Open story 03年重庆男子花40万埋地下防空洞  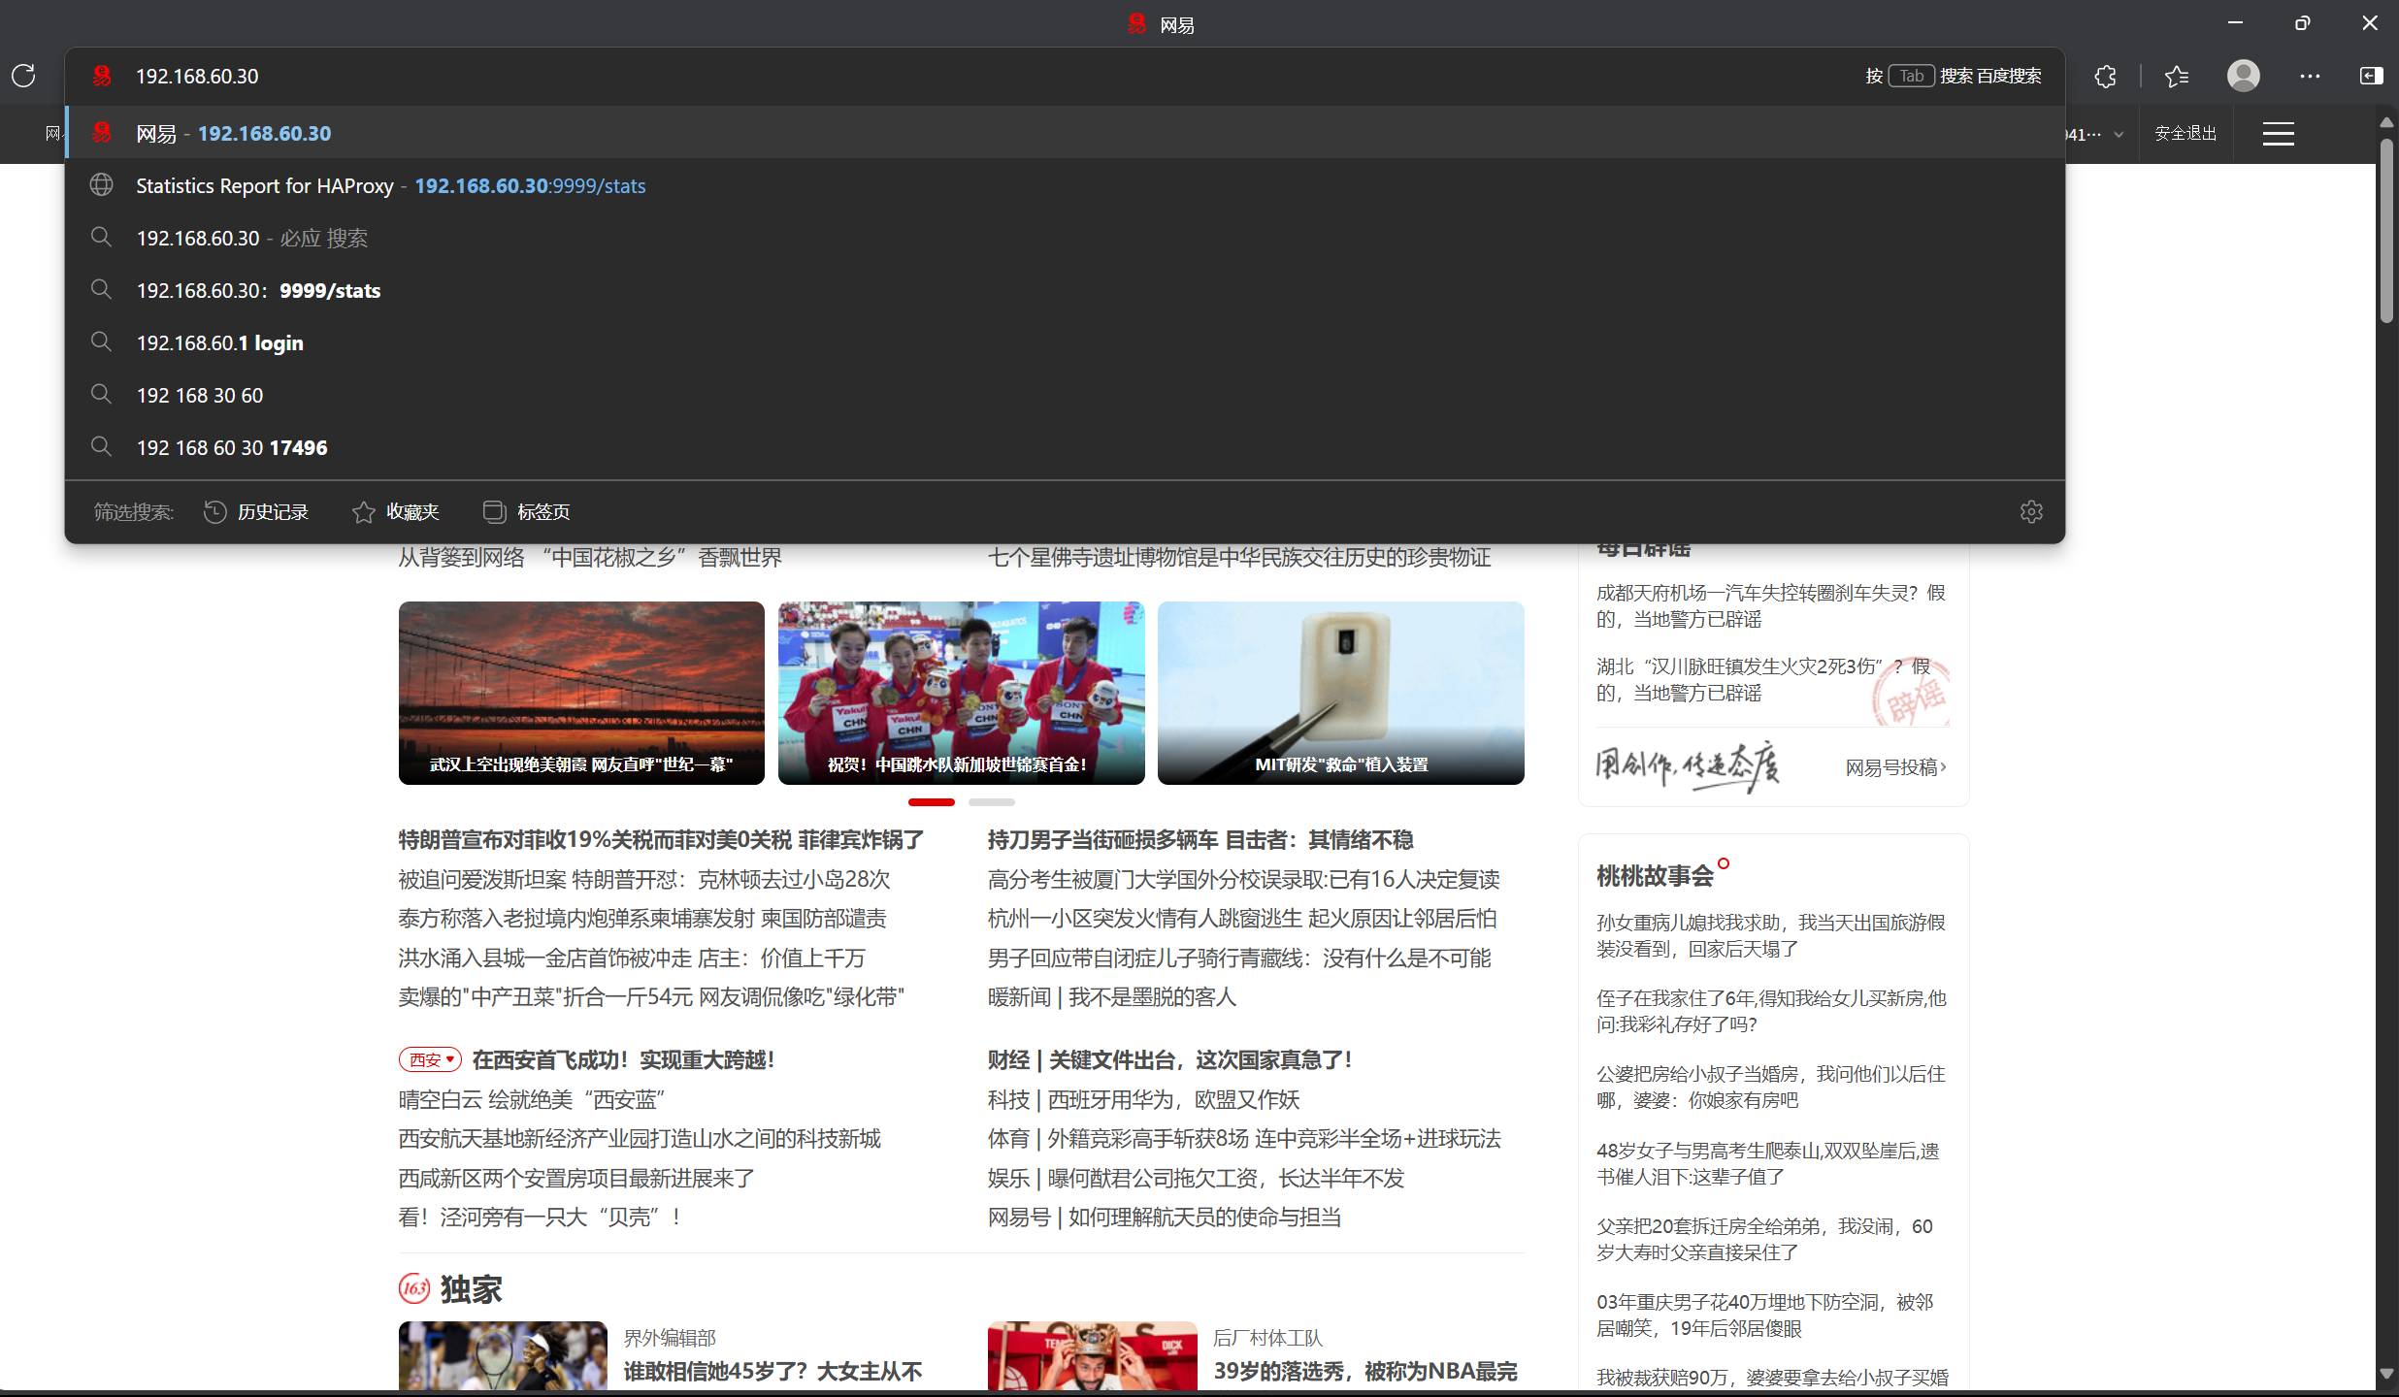(x=1765, y=1315)
